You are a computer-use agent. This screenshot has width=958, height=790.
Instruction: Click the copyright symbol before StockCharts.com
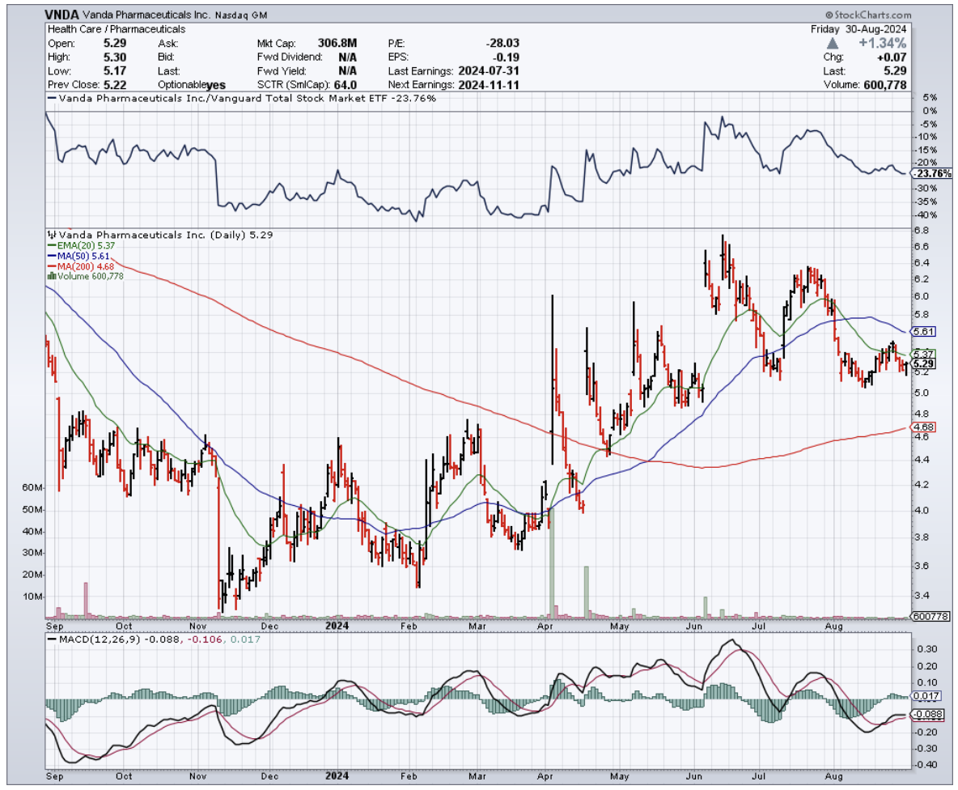830,15
